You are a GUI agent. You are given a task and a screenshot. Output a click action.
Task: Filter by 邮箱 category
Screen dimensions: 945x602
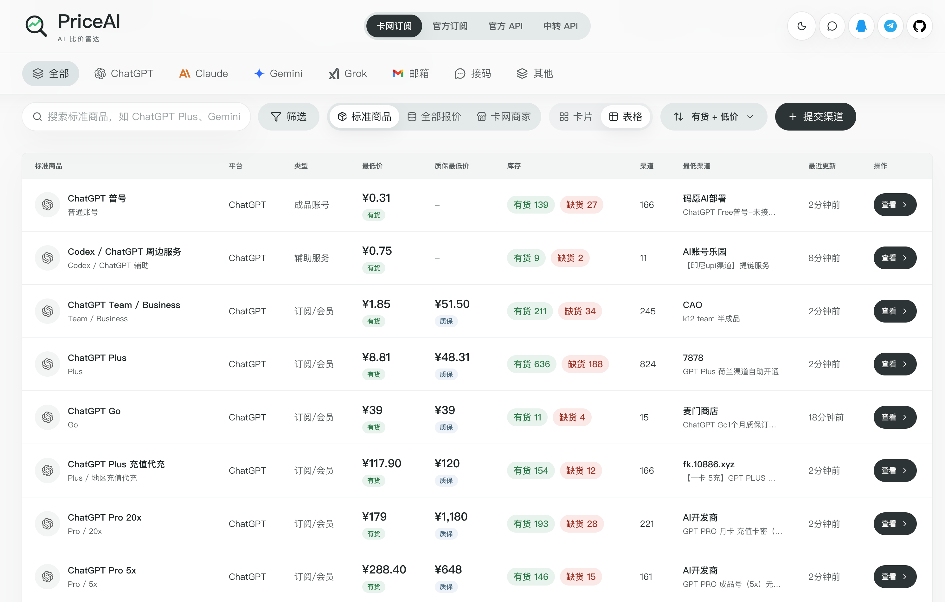[x=410, y=74]
